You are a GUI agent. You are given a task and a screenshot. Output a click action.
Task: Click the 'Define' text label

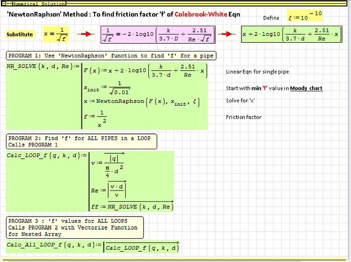[x=271, y=18]
